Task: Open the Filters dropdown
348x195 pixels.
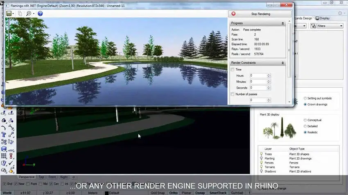Action: [330, 26]
